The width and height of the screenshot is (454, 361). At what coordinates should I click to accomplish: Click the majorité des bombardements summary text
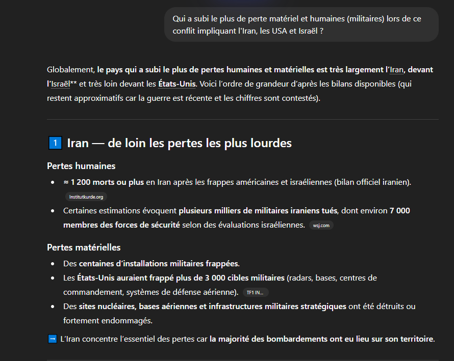tap(321, 339)
